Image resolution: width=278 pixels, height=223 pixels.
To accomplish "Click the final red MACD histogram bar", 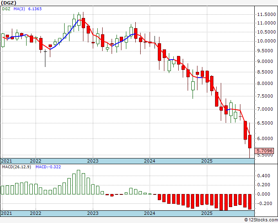I will pos(250,202).
